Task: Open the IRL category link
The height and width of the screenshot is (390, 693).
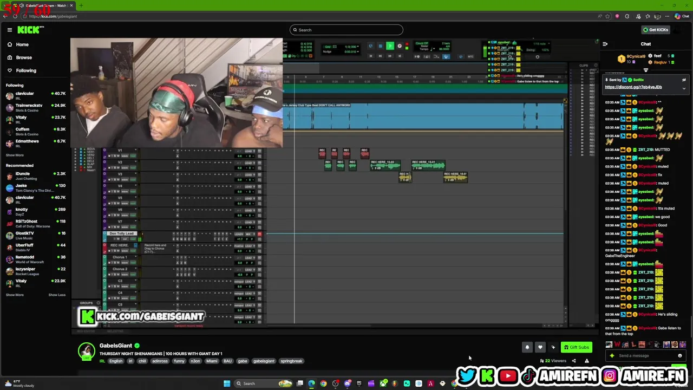Action: (102, 361)
